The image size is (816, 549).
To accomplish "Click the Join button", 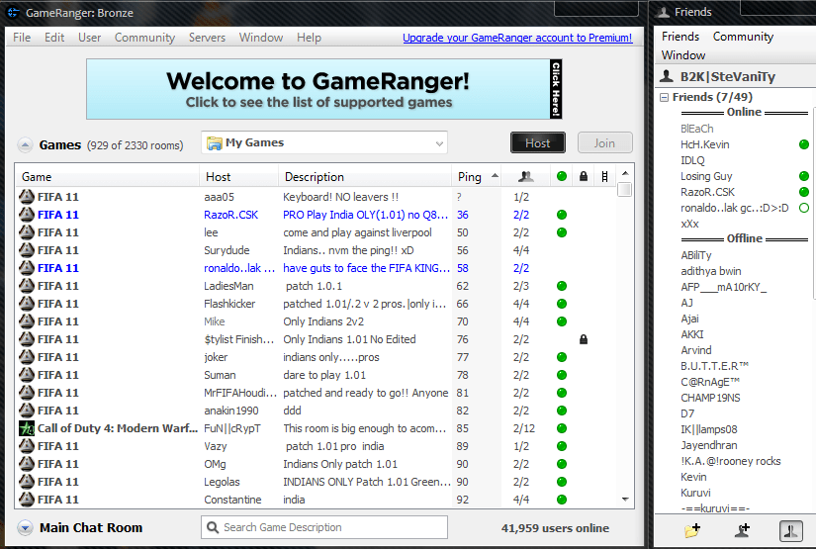I will pyautogui.click(x=604, y=142).
